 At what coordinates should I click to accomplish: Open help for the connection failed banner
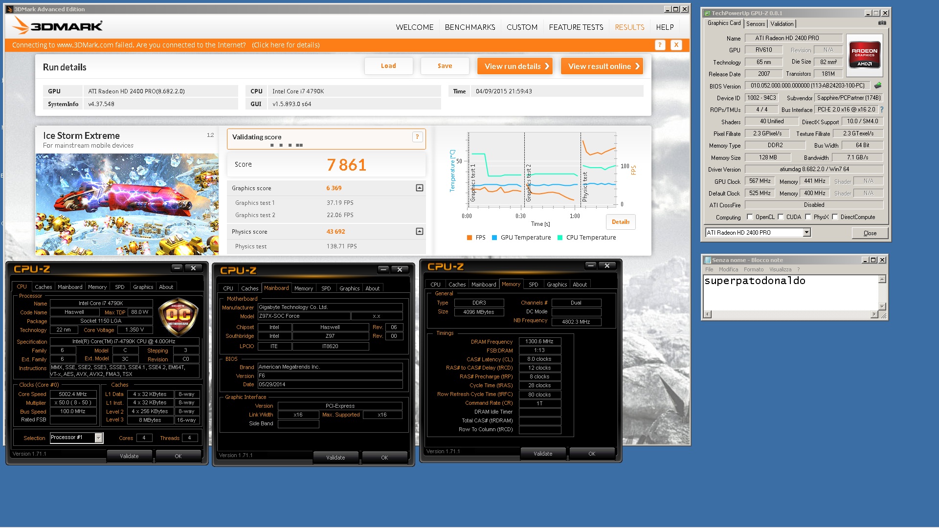point(660,45)
